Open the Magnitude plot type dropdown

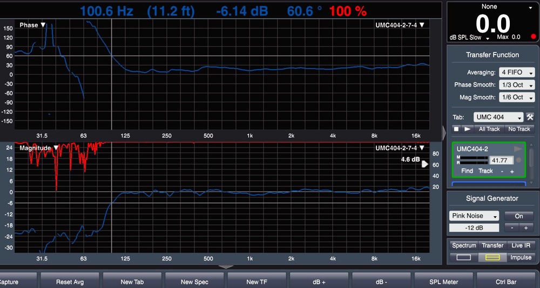point(39,148)
